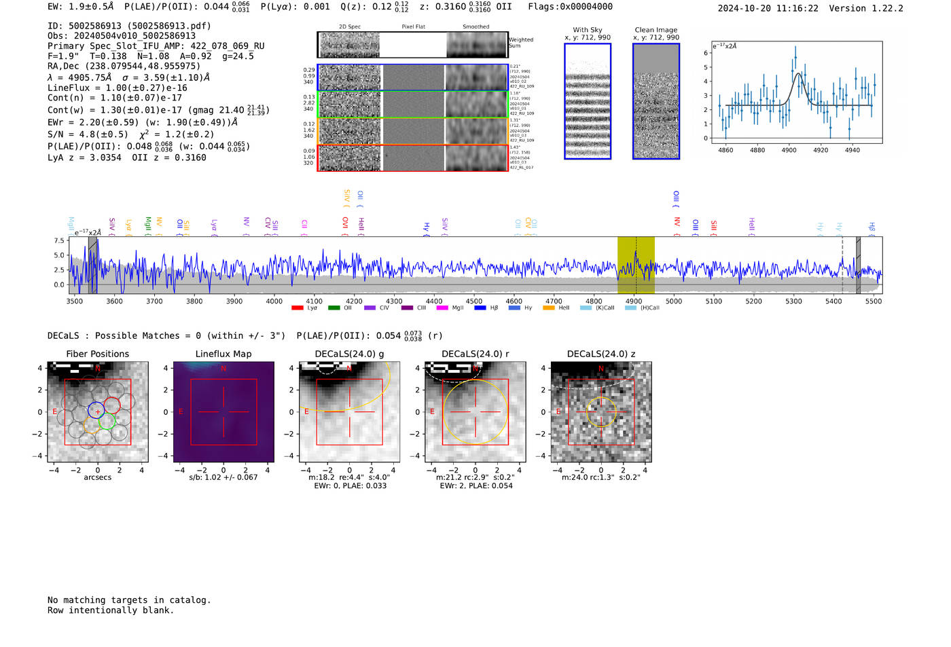Click the RA,Dec coordinates text
Screen dimensions: 951x647
124,66
